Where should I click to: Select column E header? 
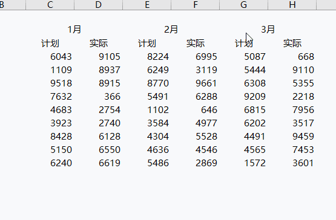click(x=147, y=5)
